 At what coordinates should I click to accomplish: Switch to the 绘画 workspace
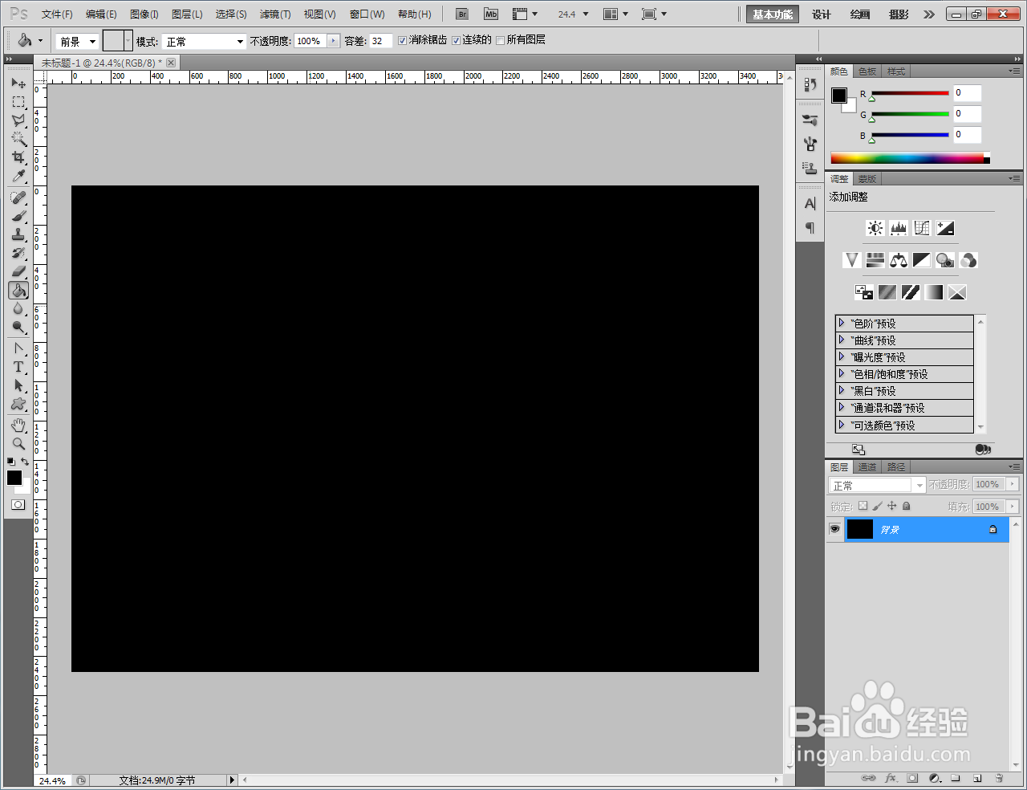pos(860,14)
